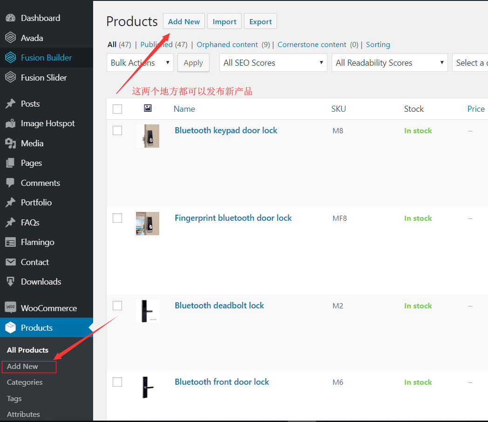Sort by the image thumbnail column icon
This screenshot has width=488, height=422.
click(x=148, y=108)
